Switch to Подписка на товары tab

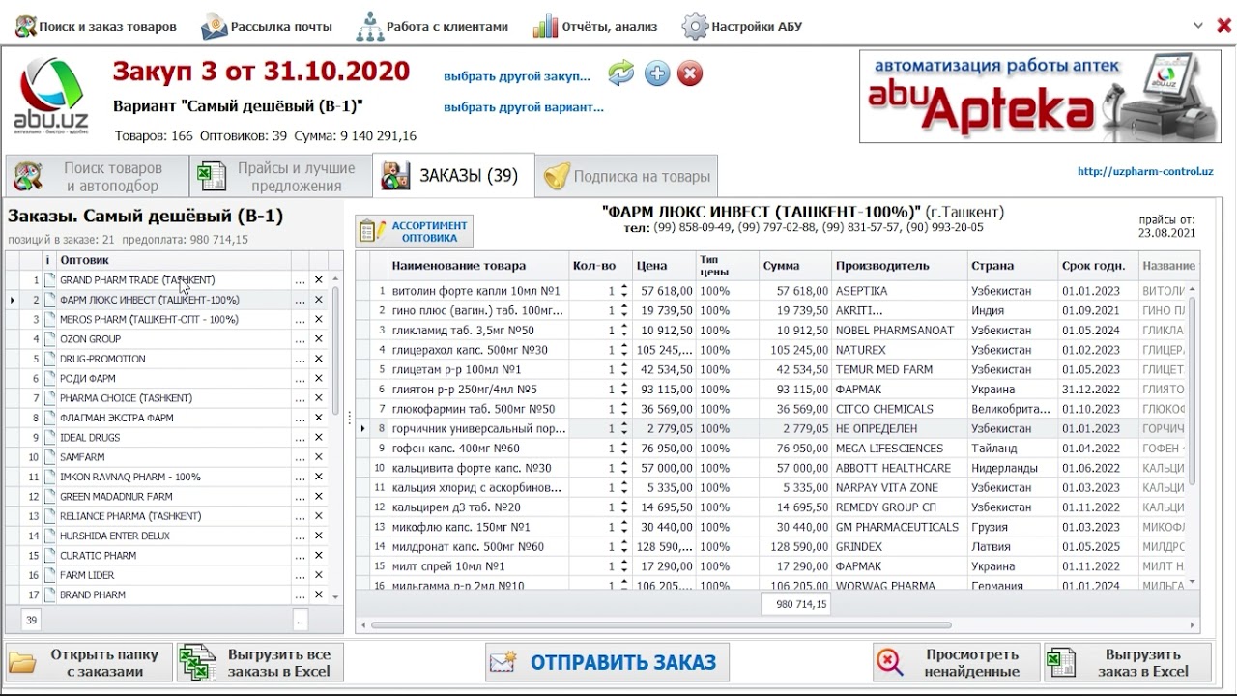tap(627, 176)
